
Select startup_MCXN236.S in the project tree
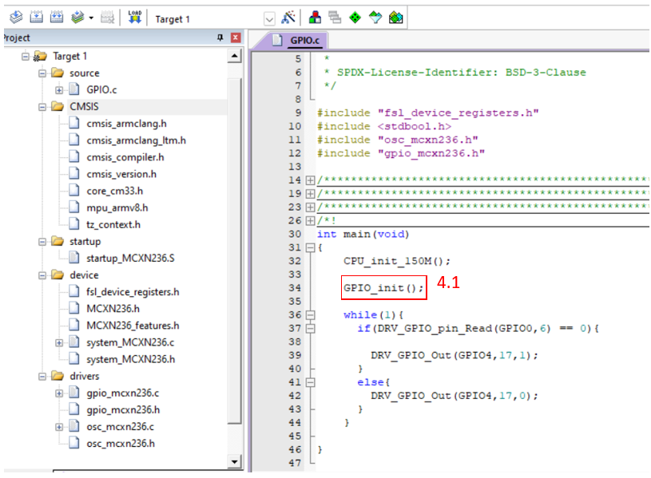[x=129, y=258]
